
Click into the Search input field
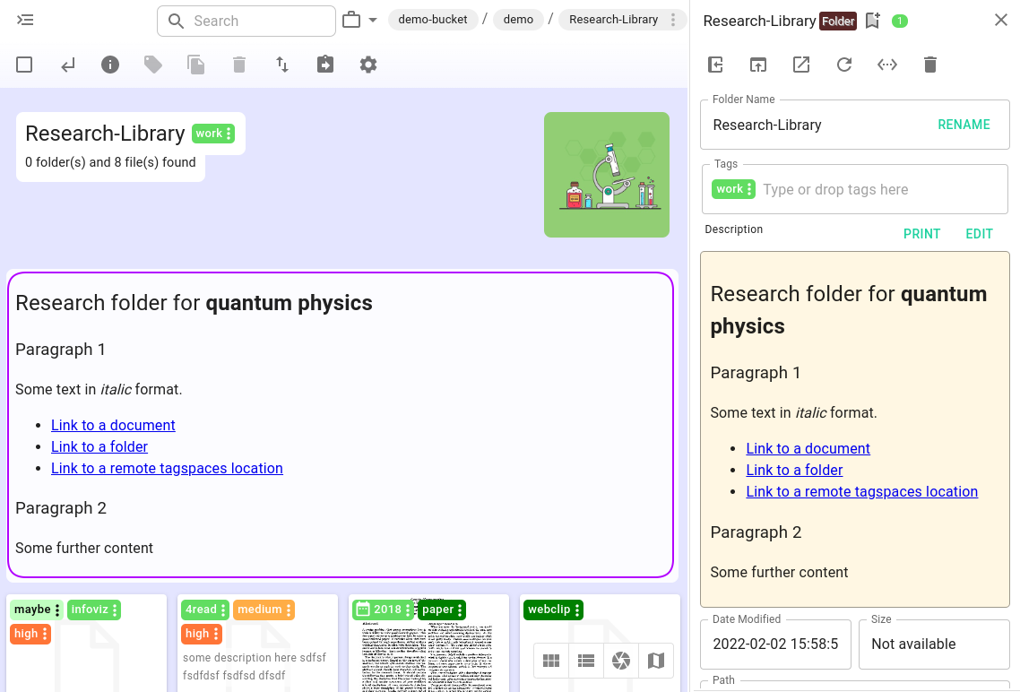tap(260, 21)
